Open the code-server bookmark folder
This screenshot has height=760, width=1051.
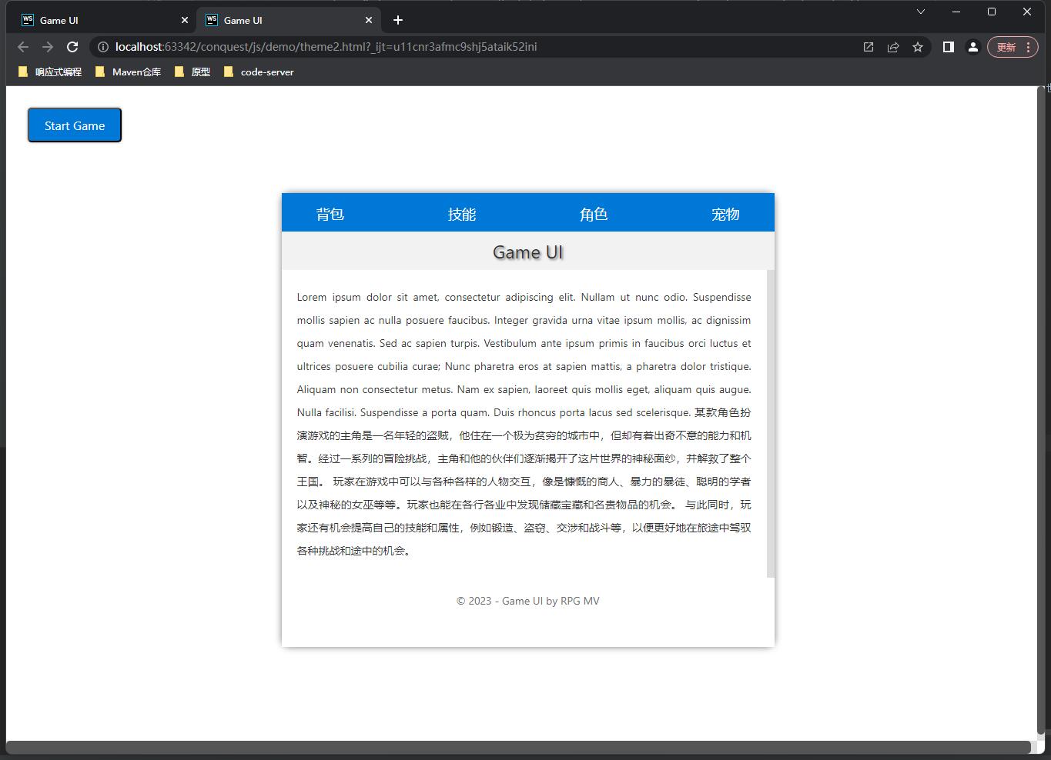pos(259,72)
